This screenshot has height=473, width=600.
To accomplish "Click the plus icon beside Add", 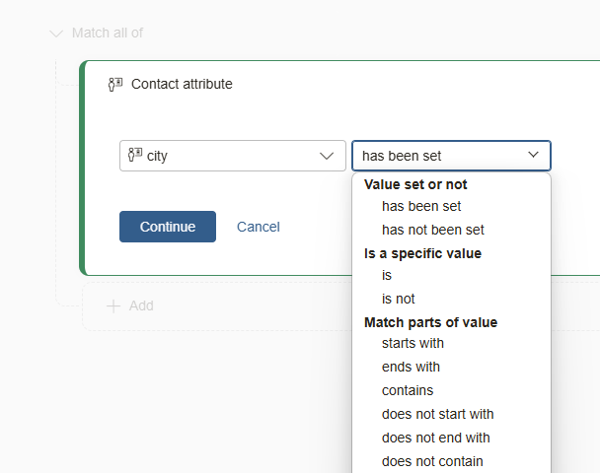I will coord(113,306).
